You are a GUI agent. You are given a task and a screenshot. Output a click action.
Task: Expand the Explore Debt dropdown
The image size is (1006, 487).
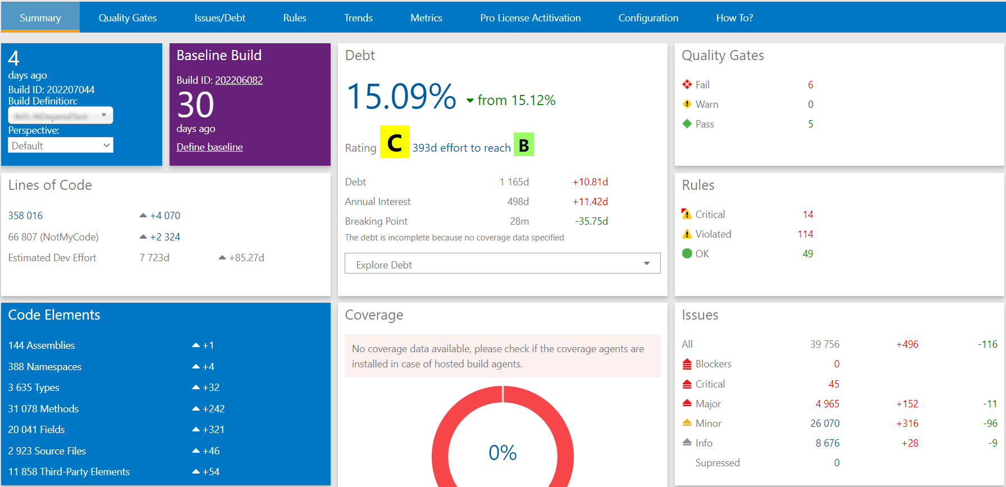[502, 264]
